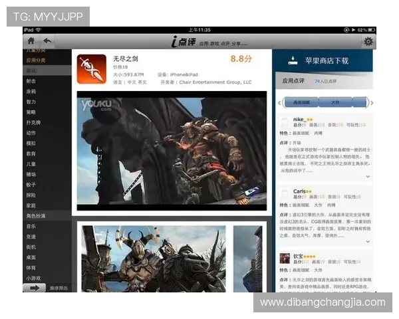Expand Carls review with chevron
Screen dimensions: 399x319
click(x=368, y=245)
